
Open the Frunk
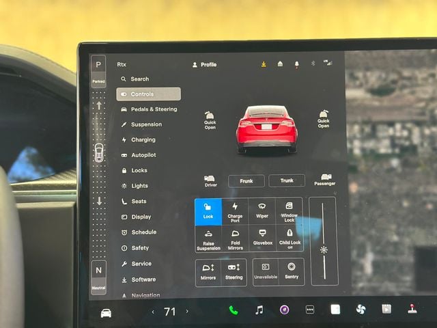pyautogui.click(x=246, y=181)
